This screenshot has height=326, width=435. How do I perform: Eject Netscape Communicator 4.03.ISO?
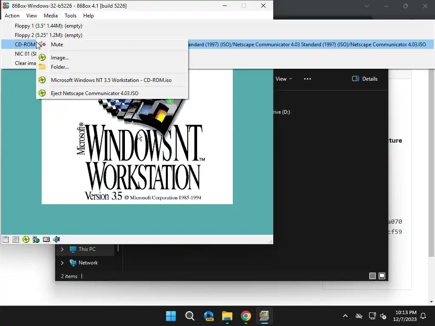pos(112,93)
